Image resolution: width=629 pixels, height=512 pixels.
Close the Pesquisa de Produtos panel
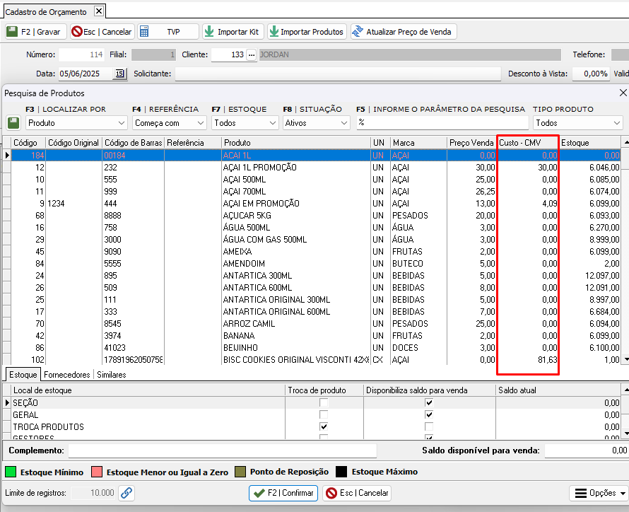pos(623,93)
